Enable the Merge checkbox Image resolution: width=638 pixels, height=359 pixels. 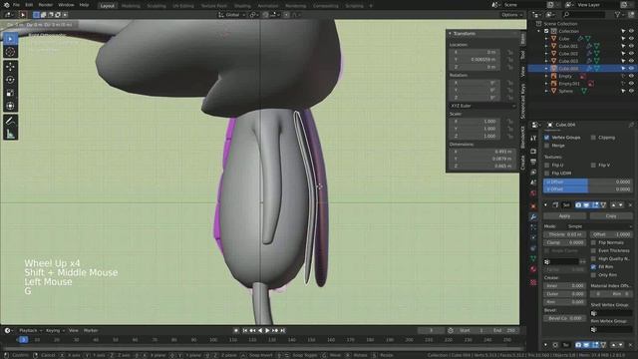point(547,146)
